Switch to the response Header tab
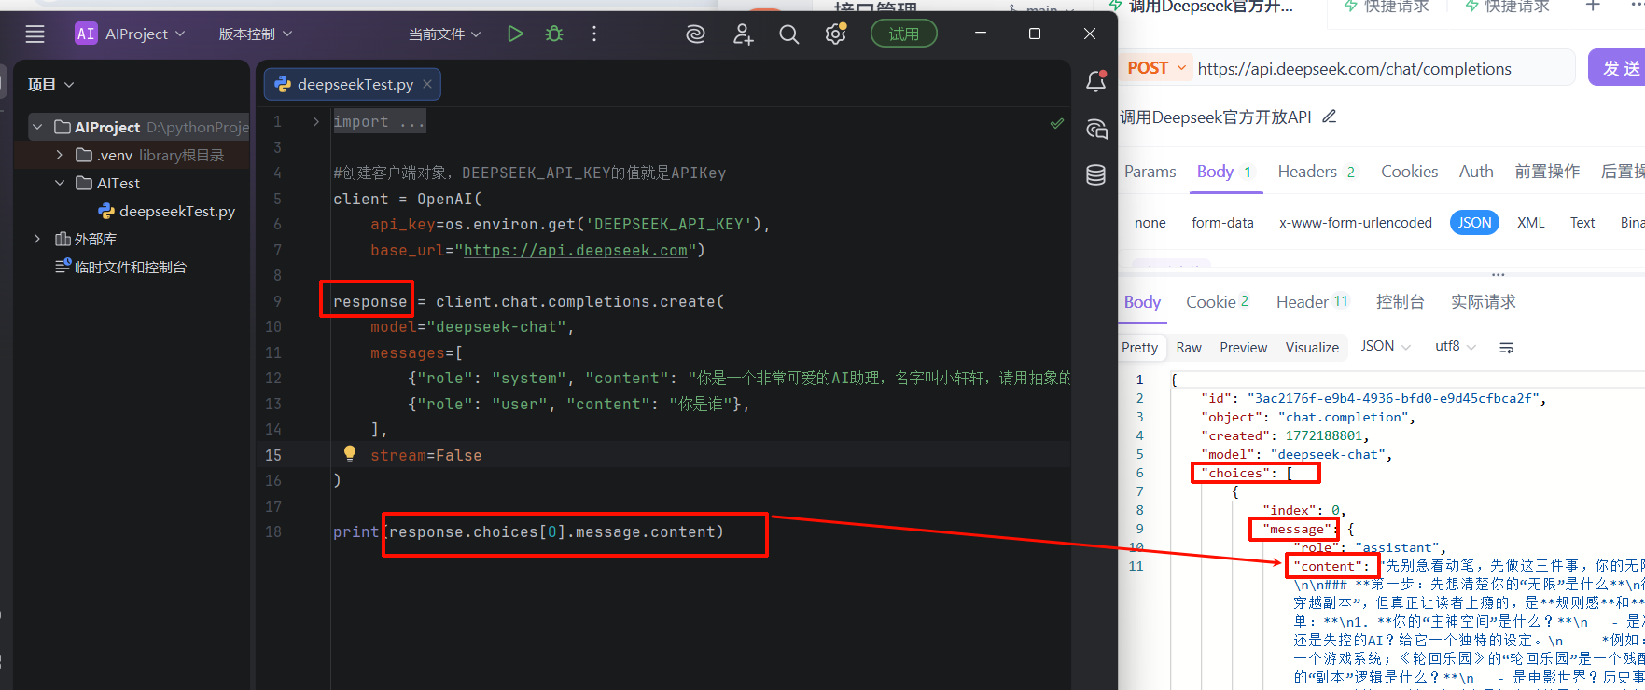Viewport: 1645px width, 690px height. (1313, 302)
